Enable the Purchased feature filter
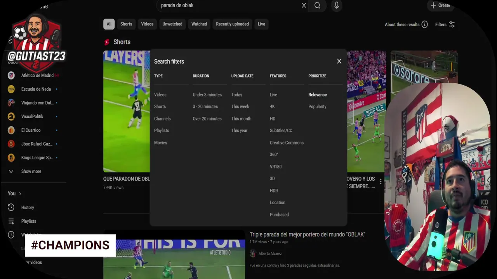This screenshot has height=279, width=497. (x=280, y=215)
